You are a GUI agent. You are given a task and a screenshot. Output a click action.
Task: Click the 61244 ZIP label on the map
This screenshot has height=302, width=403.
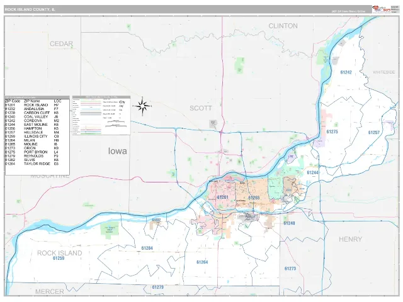tap(312, 172)
